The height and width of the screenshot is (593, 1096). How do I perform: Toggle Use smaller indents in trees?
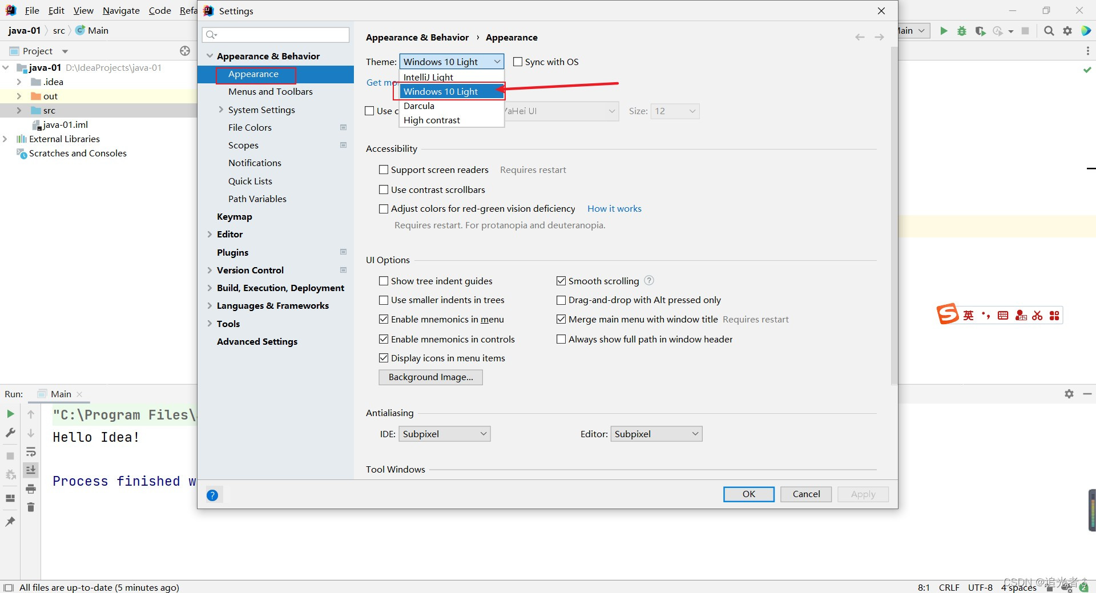pyautogui.click(x=384, y=300)
